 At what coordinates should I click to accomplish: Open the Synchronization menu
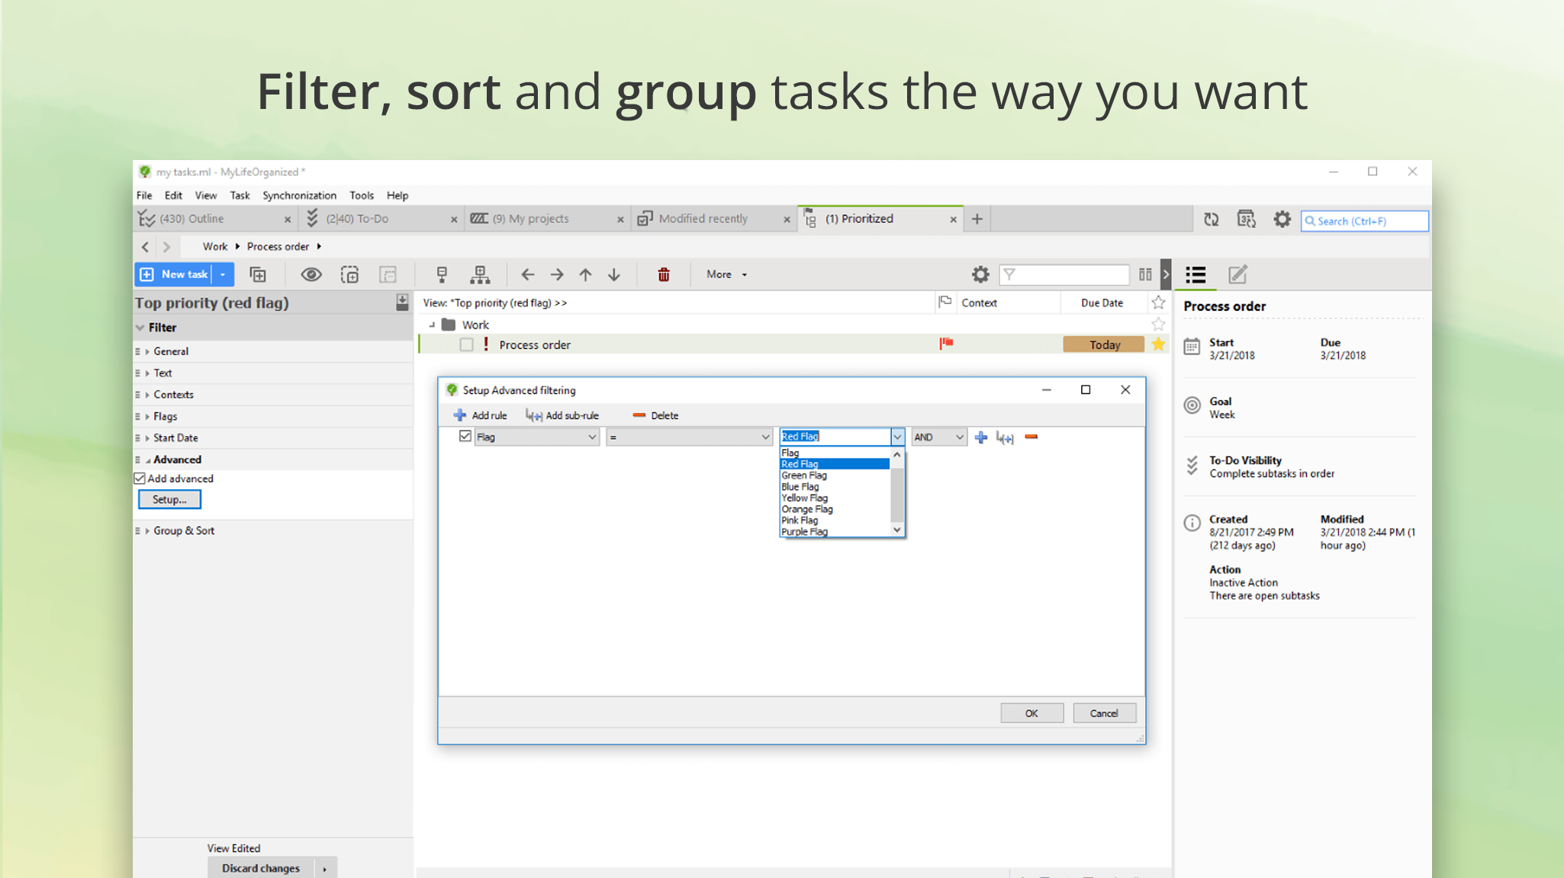click(299, 195)
